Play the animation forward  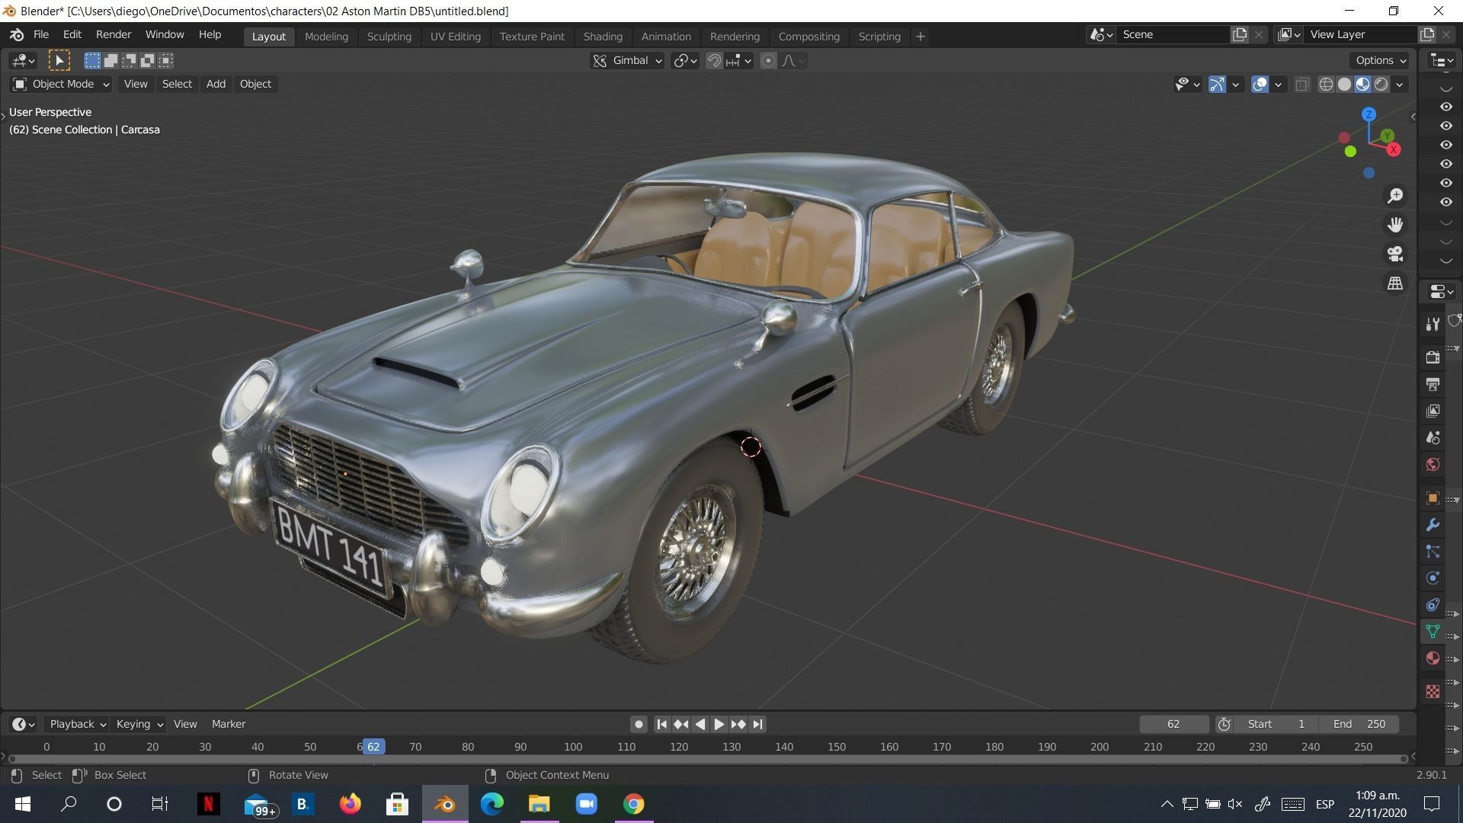[x=719, y=724]
